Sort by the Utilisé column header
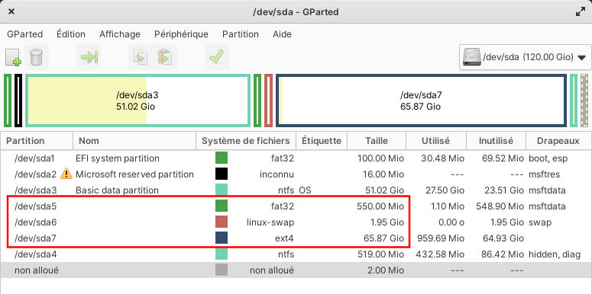592x294 pixels. (436, 141)
